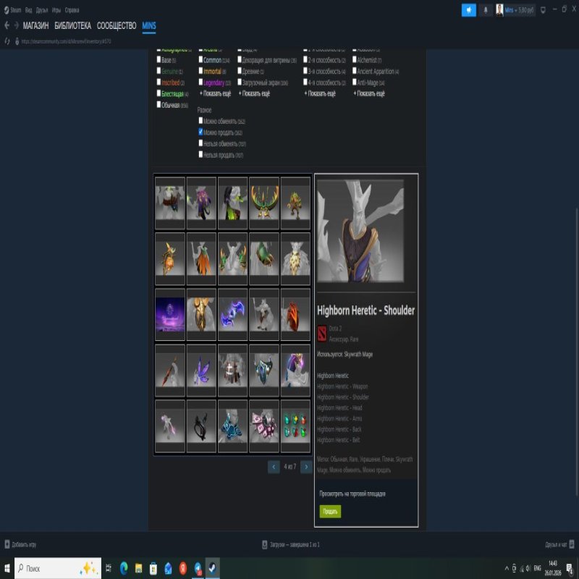Go back with the left arrow icon

7,25
